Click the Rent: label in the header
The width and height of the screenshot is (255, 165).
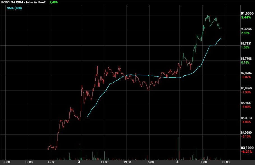point(42,3)
